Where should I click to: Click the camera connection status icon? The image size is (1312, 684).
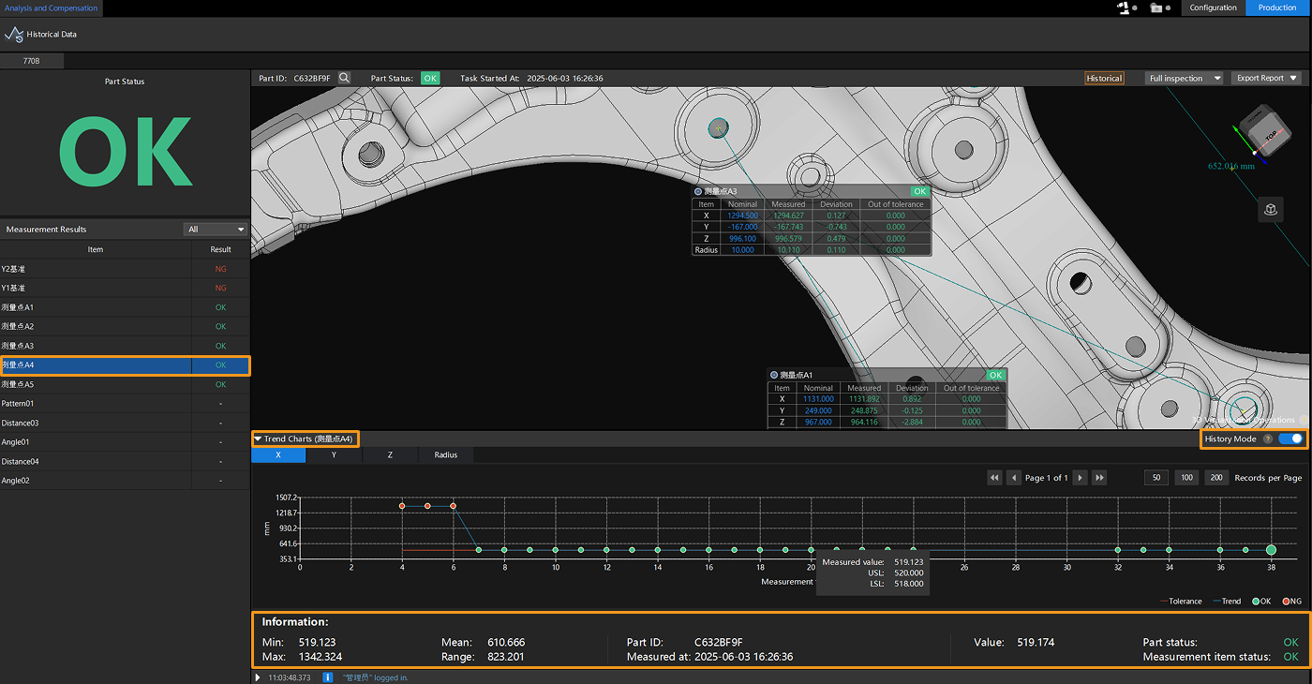[1159, 7]
